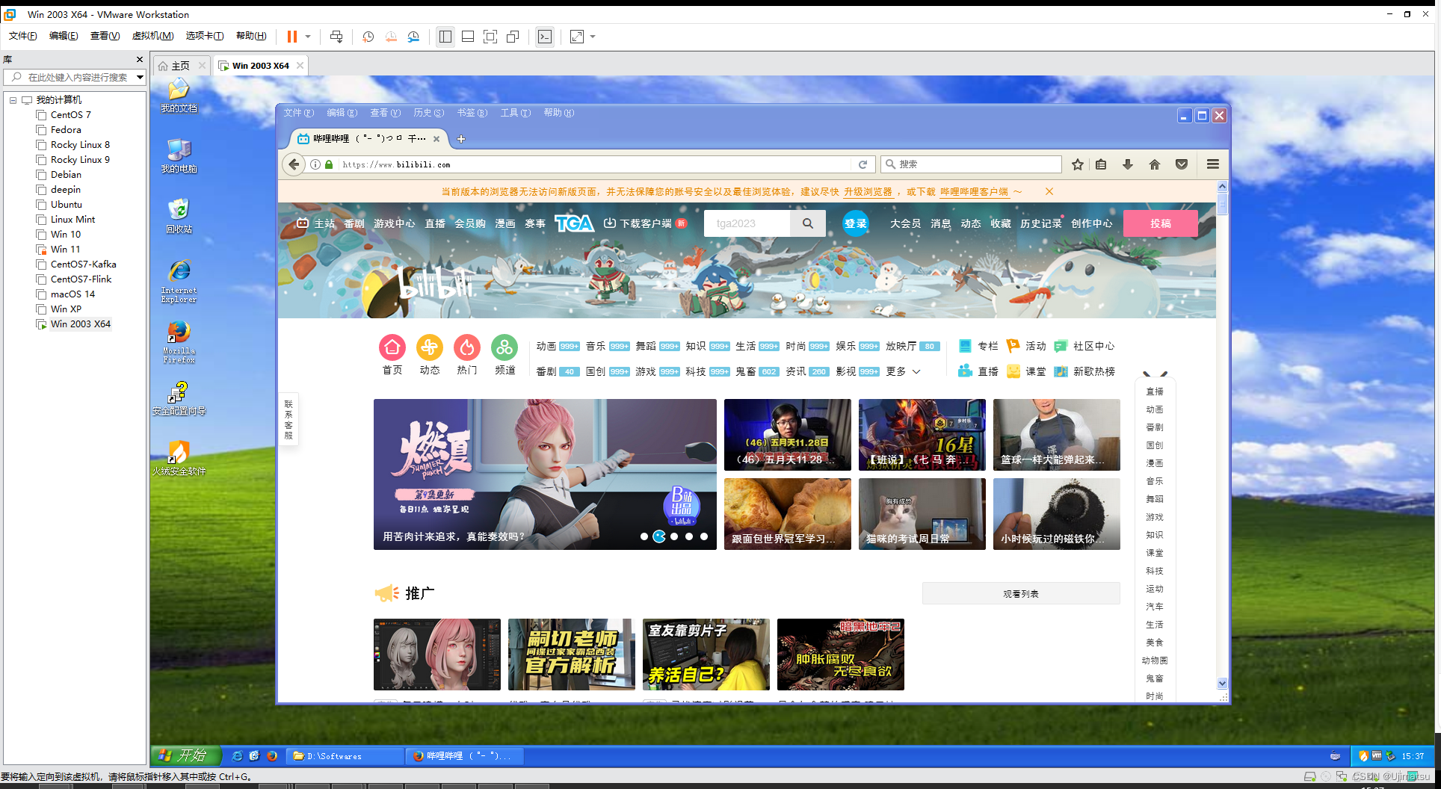Click the site identity lock icon
The width and height of the screenshot is (1441, 789).
(x=329, y=164)
